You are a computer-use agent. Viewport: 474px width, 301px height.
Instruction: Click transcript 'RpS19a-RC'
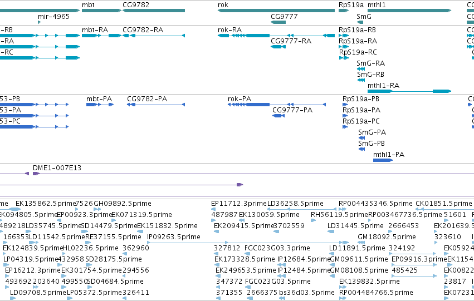coord(344,58)
